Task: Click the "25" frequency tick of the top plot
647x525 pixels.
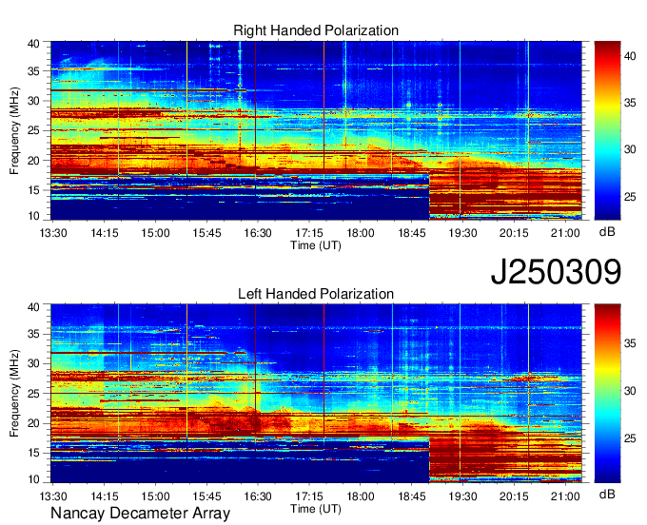Action: [x=33, y=130]
